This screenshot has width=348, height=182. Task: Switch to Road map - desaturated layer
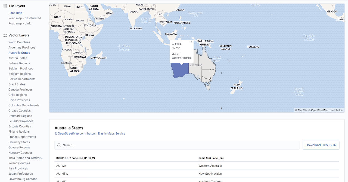[24, 18]
